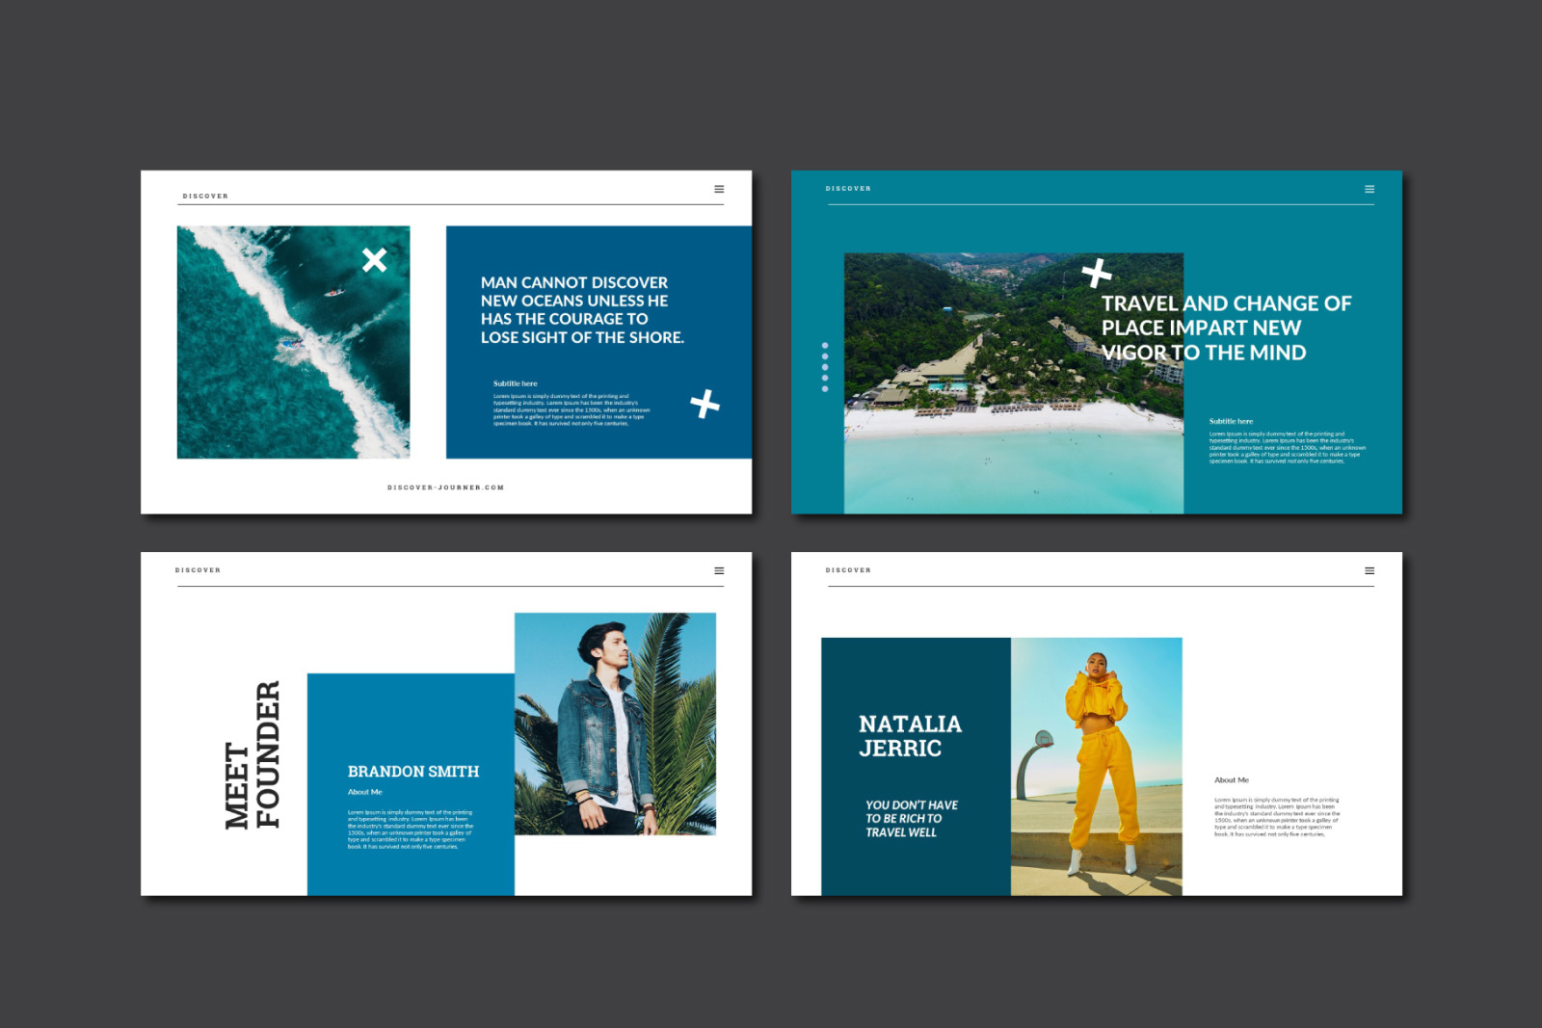The height and width of the screenshot is (1028, 1542).
Task: Select the Brandon Smith portrait with palm leaves
Action: [615, 723]
